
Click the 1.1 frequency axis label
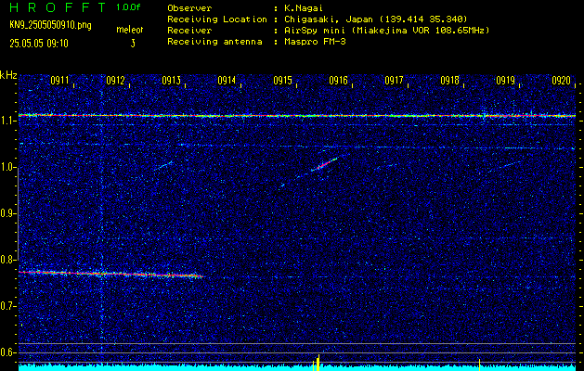tap(6, 121)
